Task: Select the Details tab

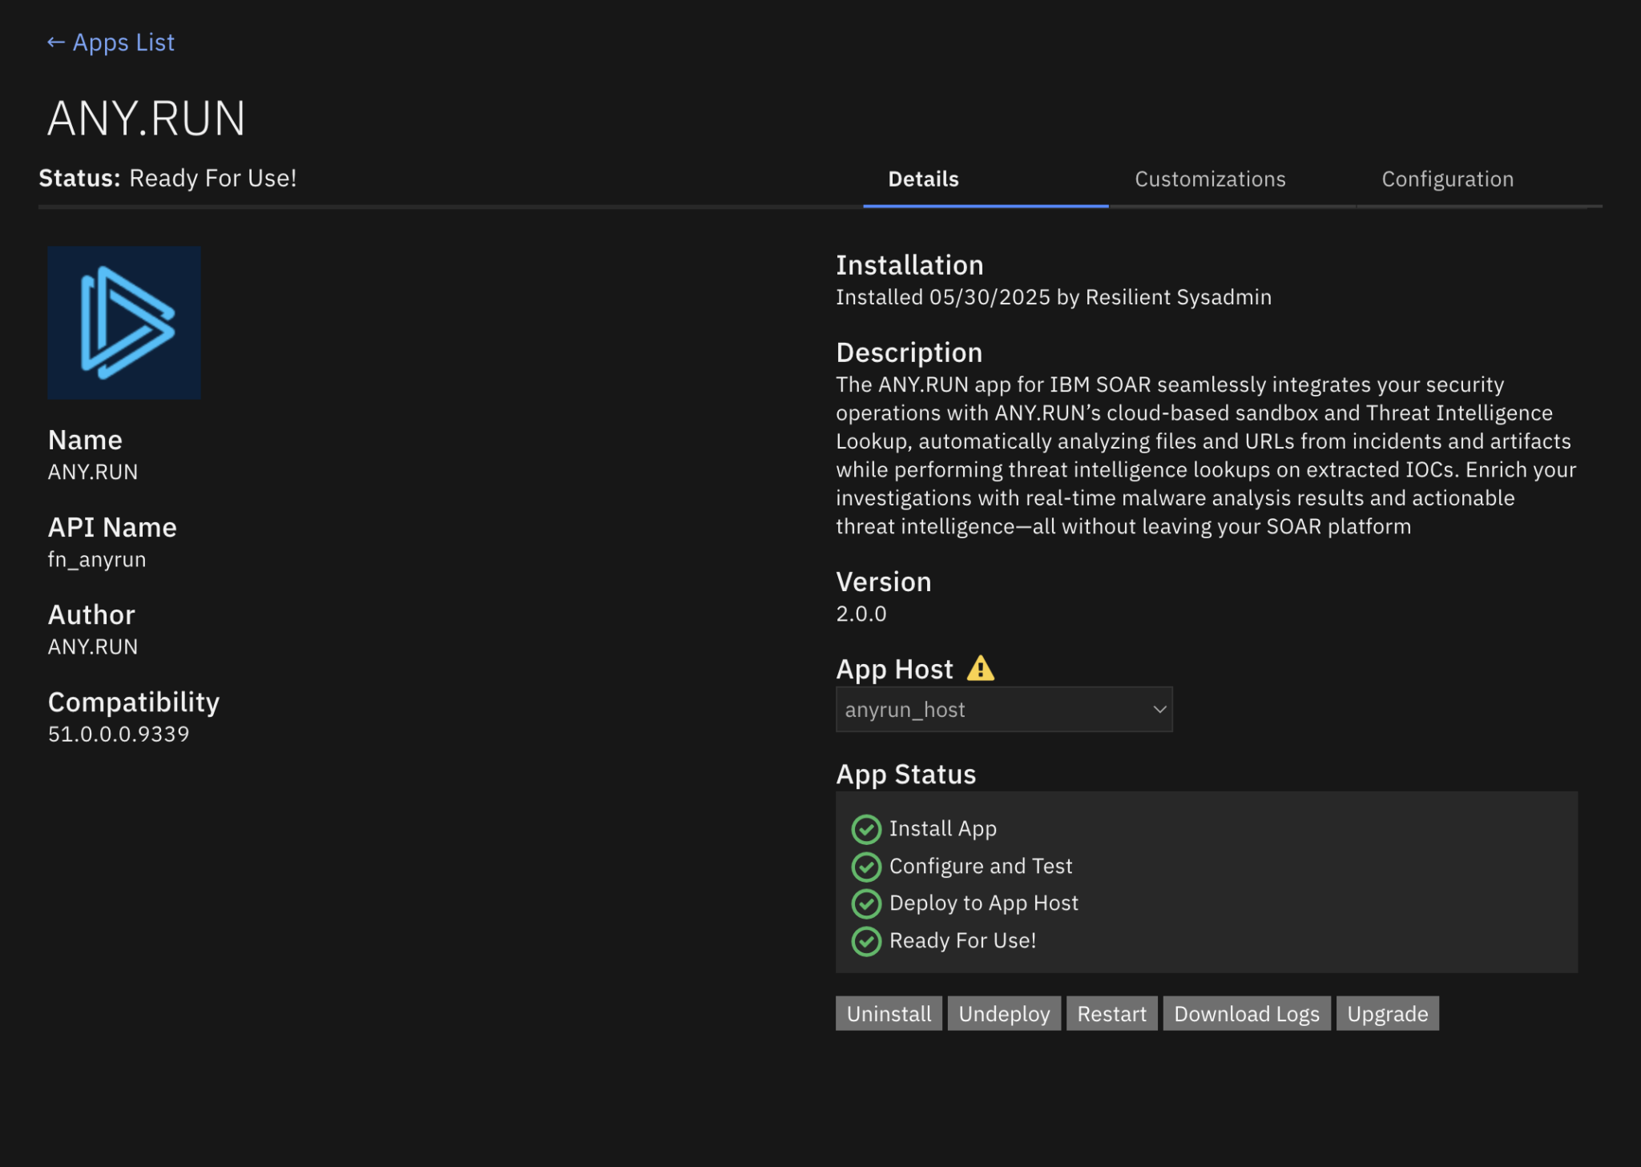Action: click(923, 179)
